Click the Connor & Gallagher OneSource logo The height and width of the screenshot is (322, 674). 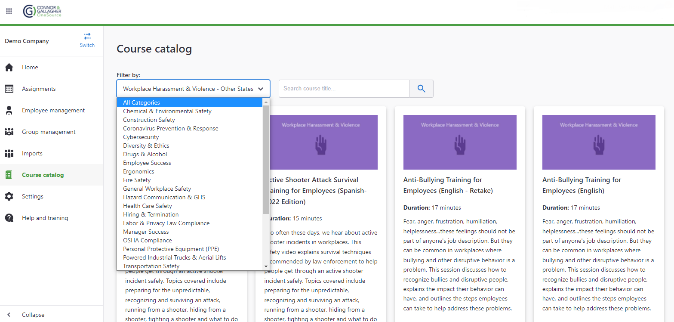pyautogui.click(x=42, y=11)
